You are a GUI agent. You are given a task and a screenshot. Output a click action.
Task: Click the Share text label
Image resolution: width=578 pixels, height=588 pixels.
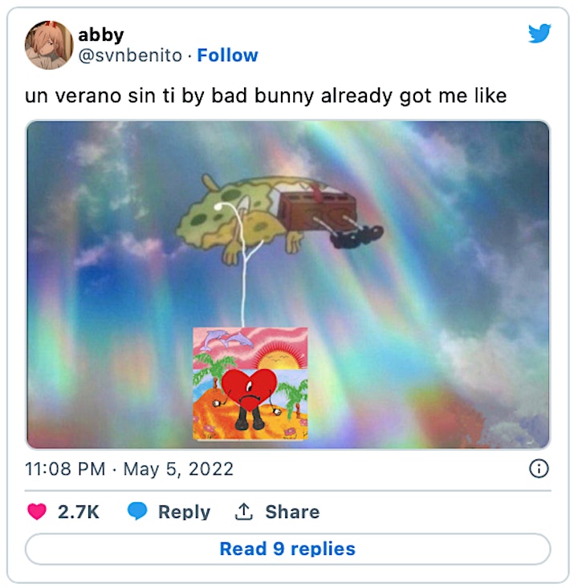pyautogui.click(x=293, y=512)
